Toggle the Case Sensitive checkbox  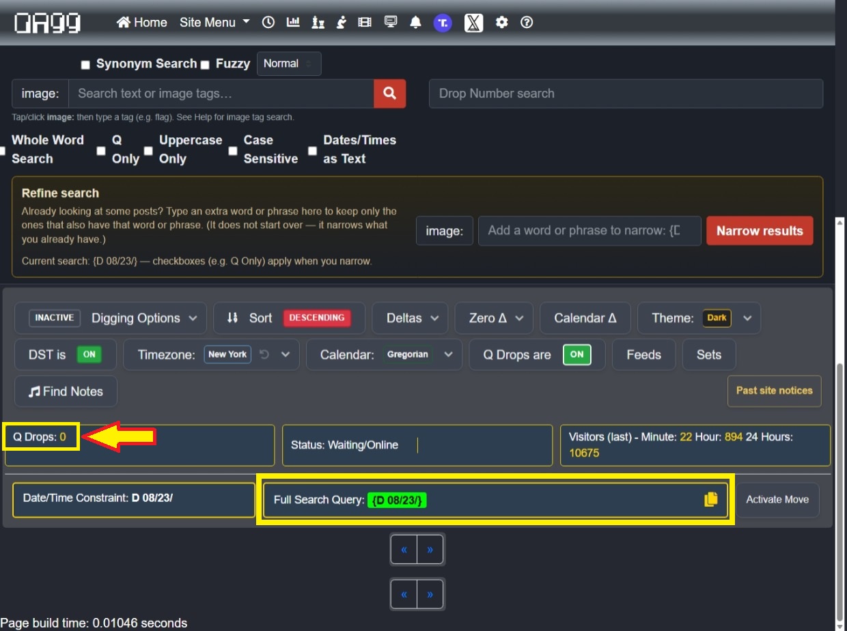click(x=233, y=150)
